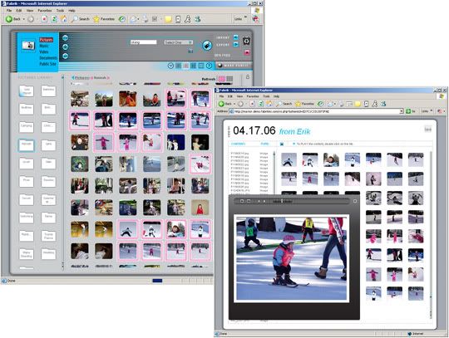Click the Search magnifier in the left browser toolbar

click(74, 19)
